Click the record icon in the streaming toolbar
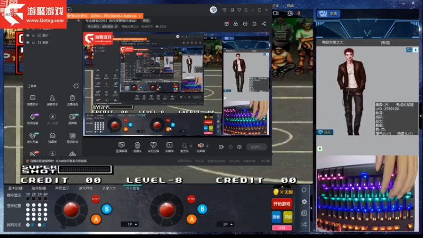This screenshot has width=423, height=238. tap(221, 147)
